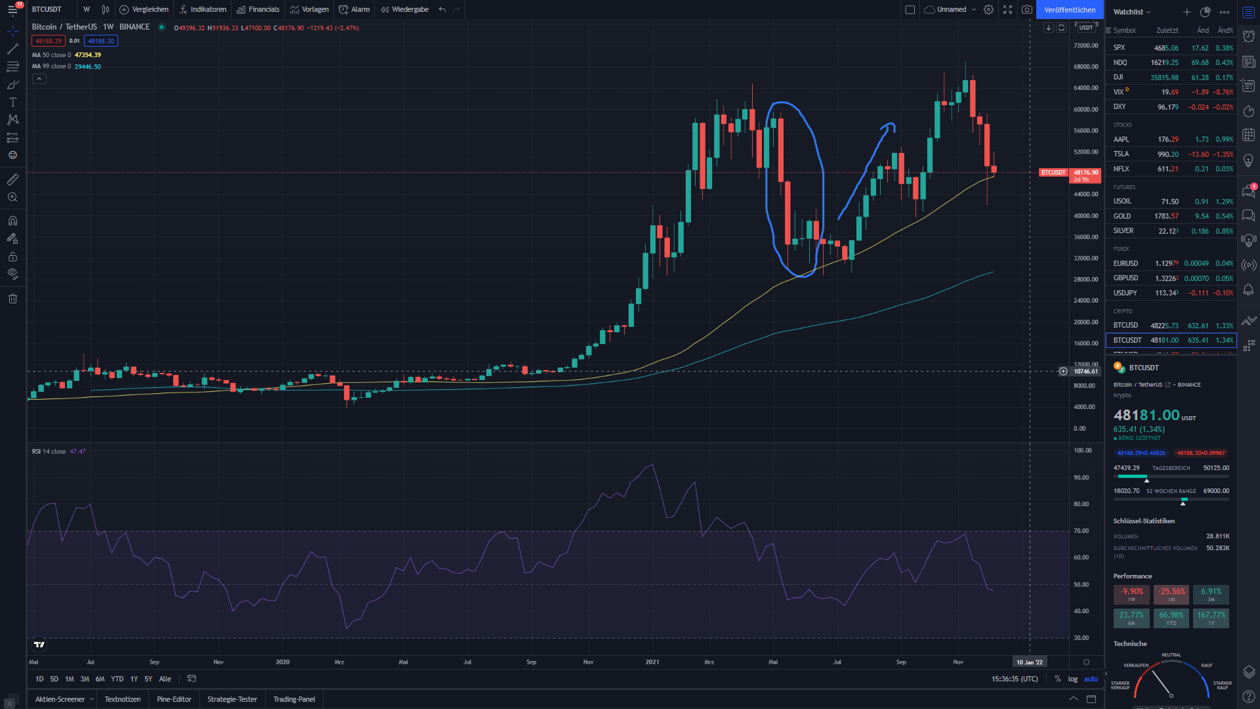The width and height of the screenshot is (1260, 709).
Task: Click the trash remove drawings icon
Action: pos(12,299)
